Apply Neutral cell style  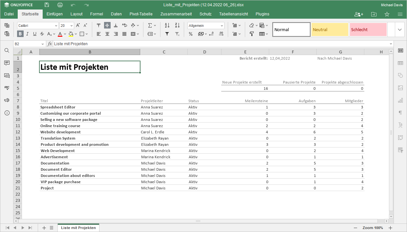330,29
